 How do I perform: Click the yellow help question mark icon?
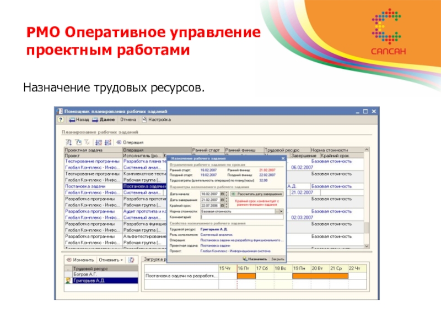pyautogui.click(x=61, y=120)
